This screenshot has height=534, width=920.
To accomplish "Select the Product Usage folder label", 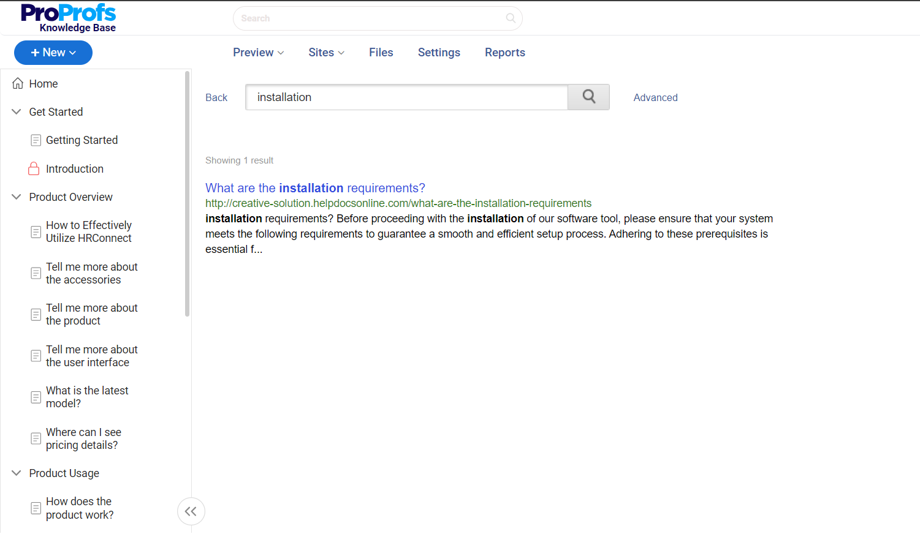I will pyautogui.click(x=64, y=473).
